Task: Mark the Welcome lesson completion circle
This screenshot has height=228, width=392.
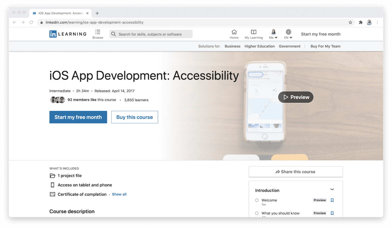Action: click(256, 200)
